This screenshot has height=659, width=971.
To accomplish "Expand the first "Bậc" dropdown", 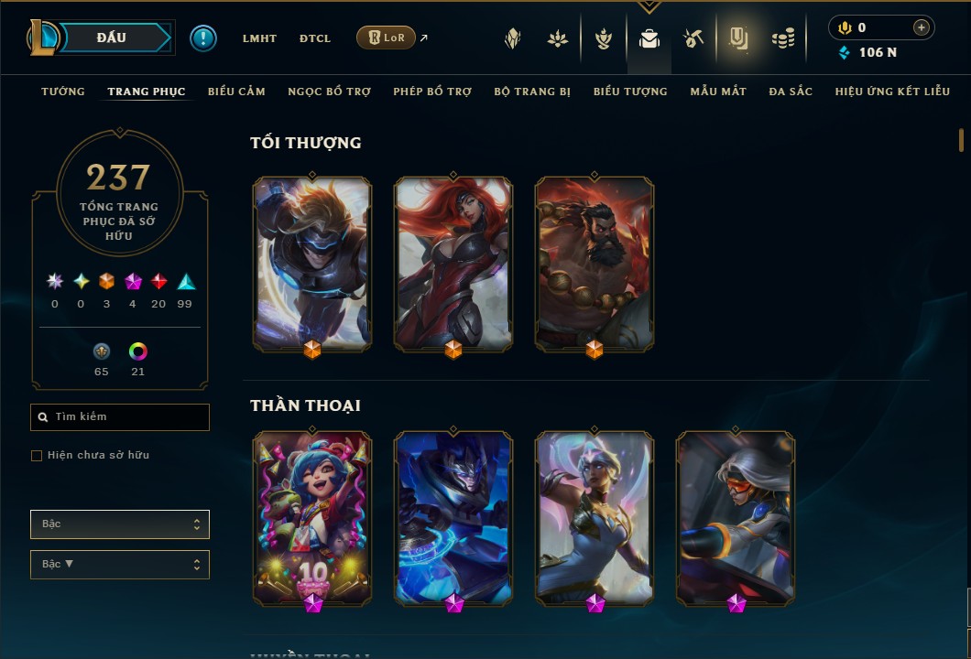I will (x=120, y=524).
